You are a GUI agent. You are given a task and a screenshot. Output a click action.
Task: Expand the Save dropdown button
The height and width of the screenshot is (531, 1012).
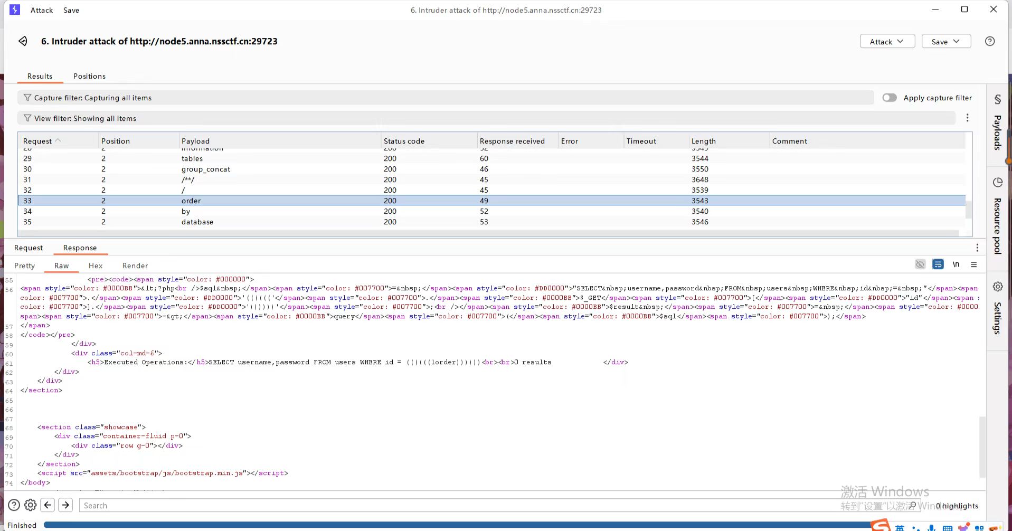pyautogui.click(x=946, y=41)
